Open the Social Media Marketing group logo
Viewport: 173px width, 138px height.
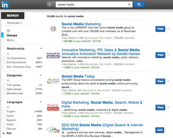pyautogui.click(x=53, y=29)
